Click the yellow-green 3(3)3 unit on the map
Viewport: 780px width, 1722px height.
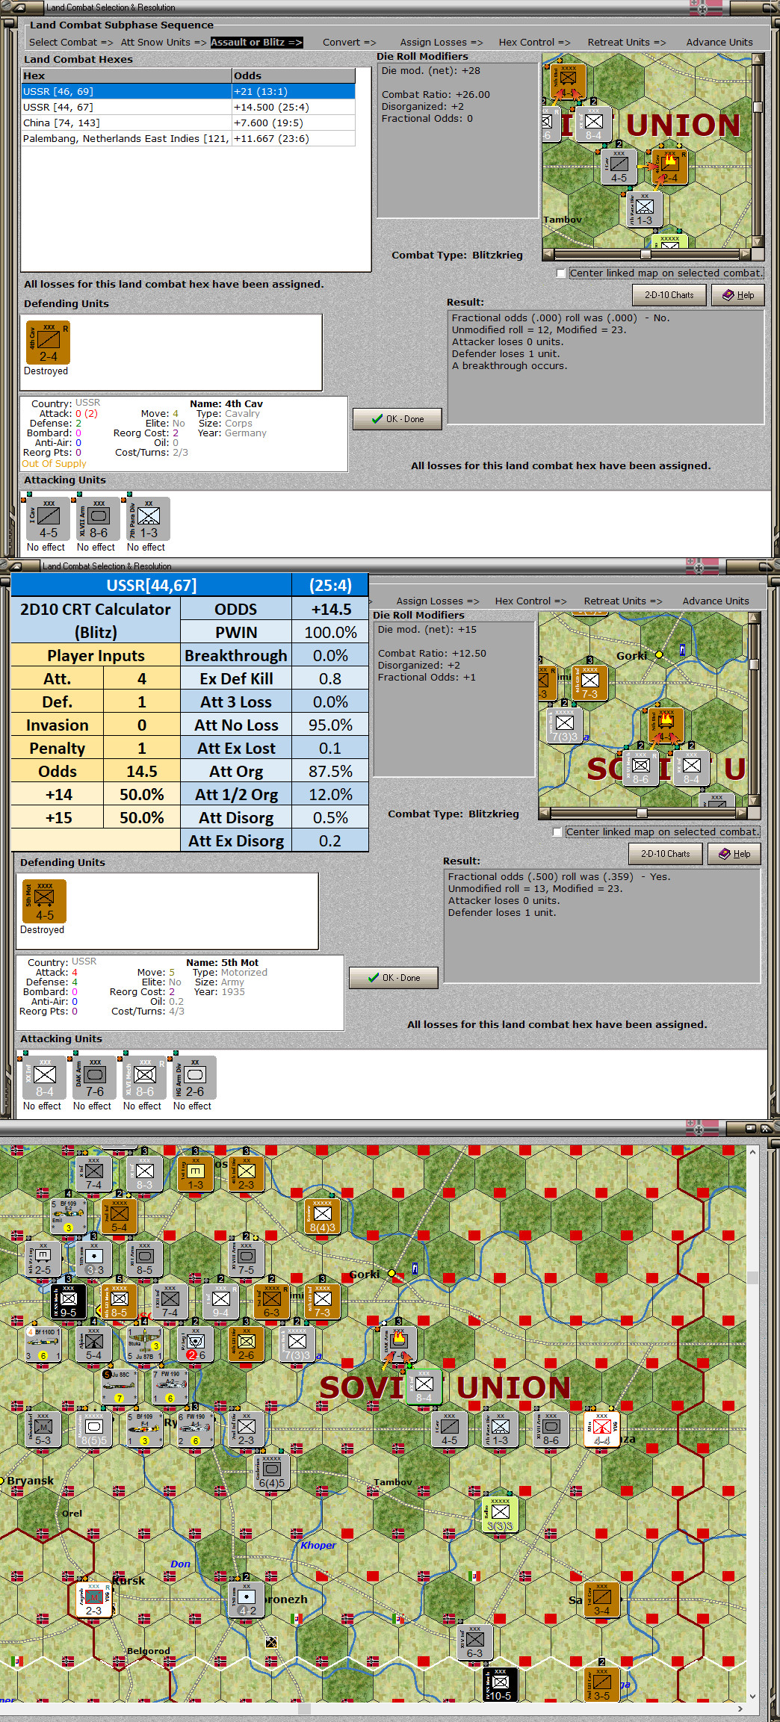click(x=501, y=1514)
